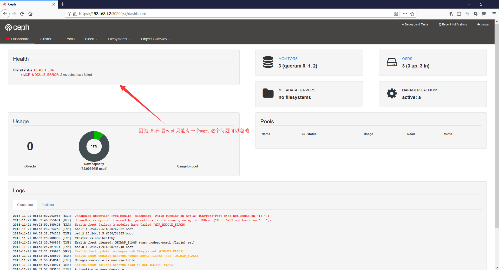Viewport: 499px width, 270px height.
Task: Open the Firefox hamburger menu
Action: click(x=494, y=14)
